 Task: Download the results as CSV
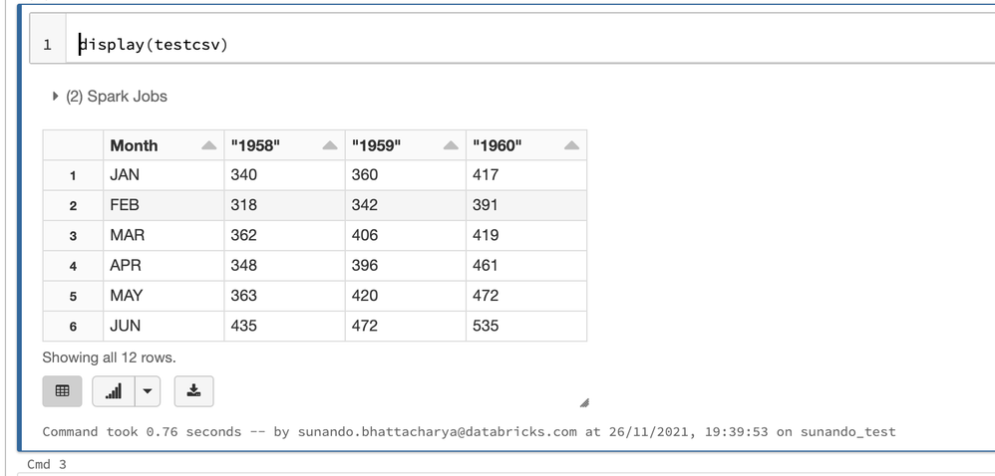193,391
